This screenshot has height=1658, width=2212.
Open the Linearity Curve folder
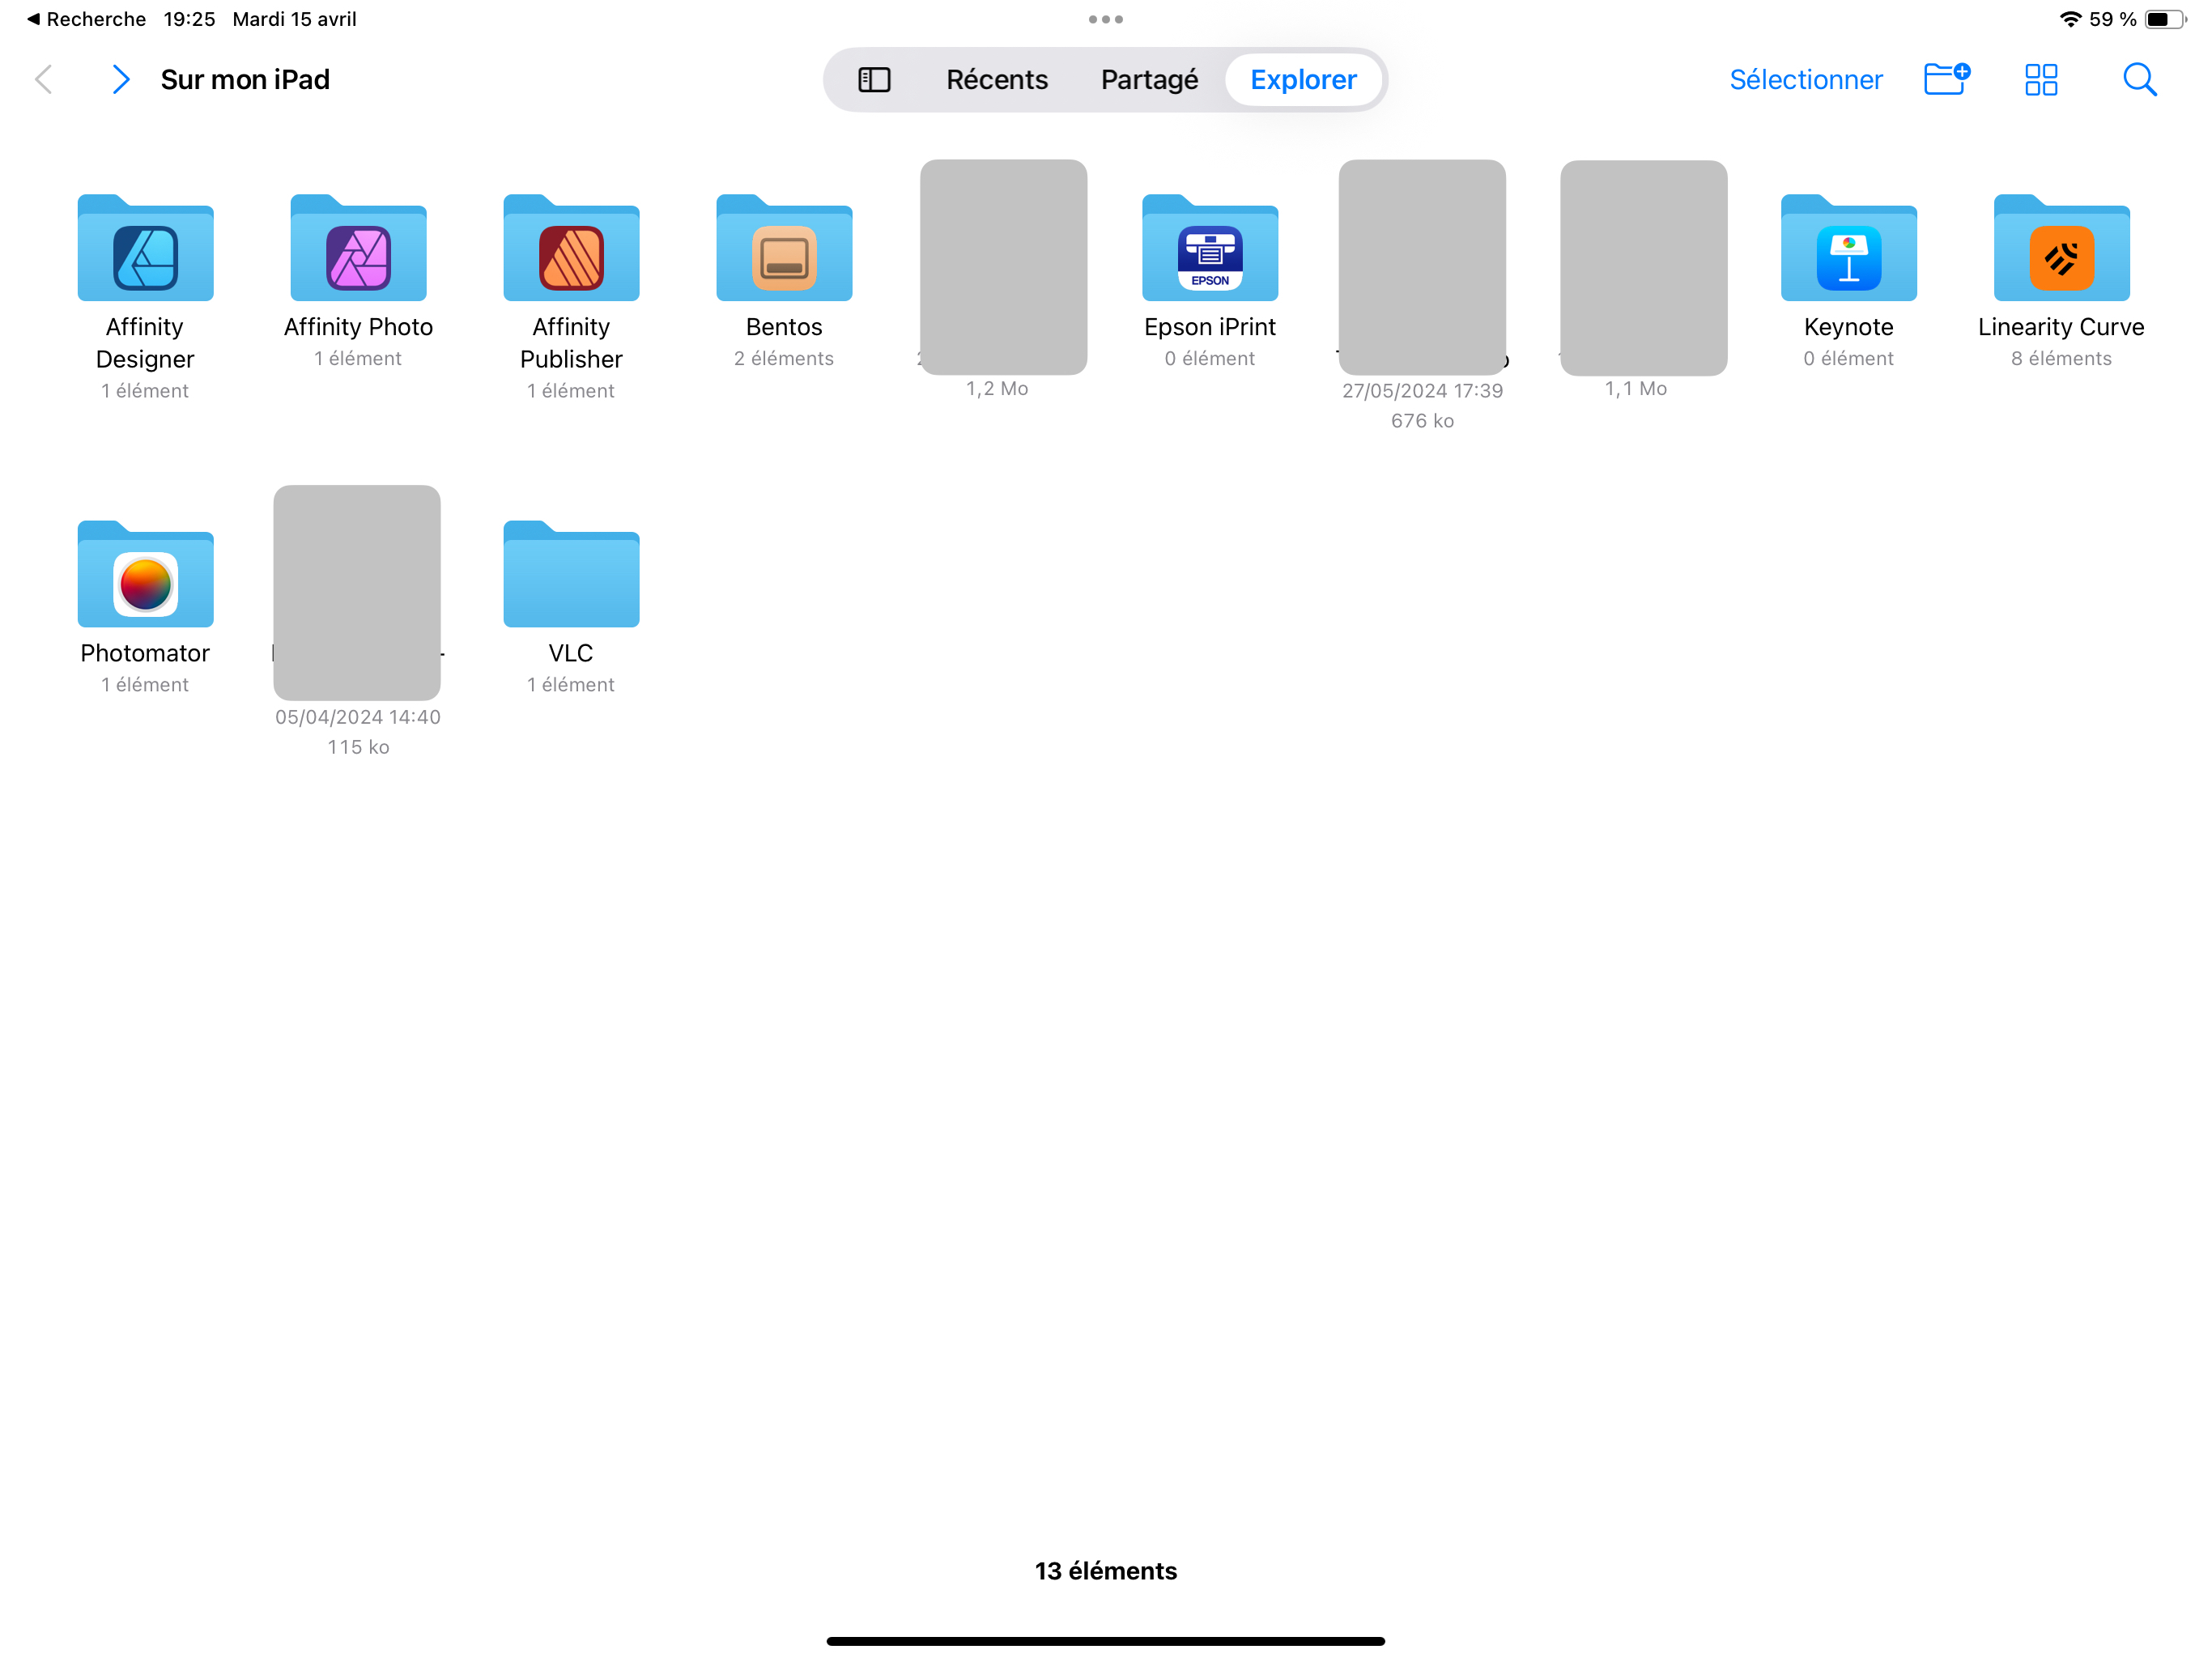pos(2061,248)
